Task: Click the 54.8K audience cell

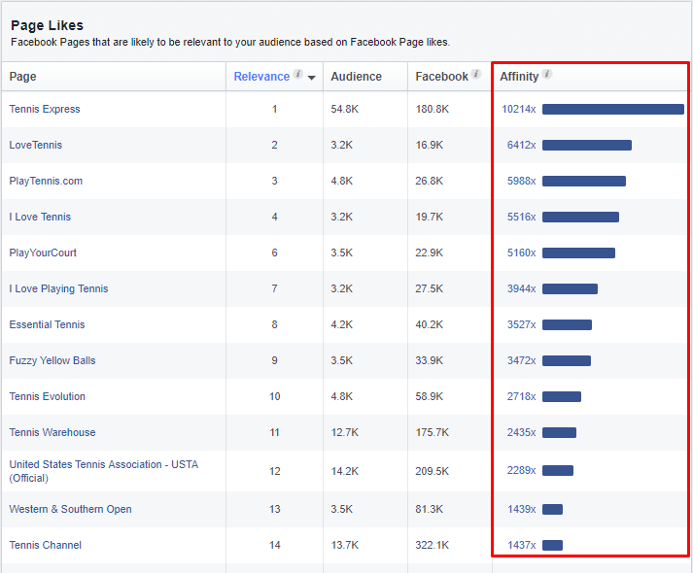Action: [x=345, y=109]
